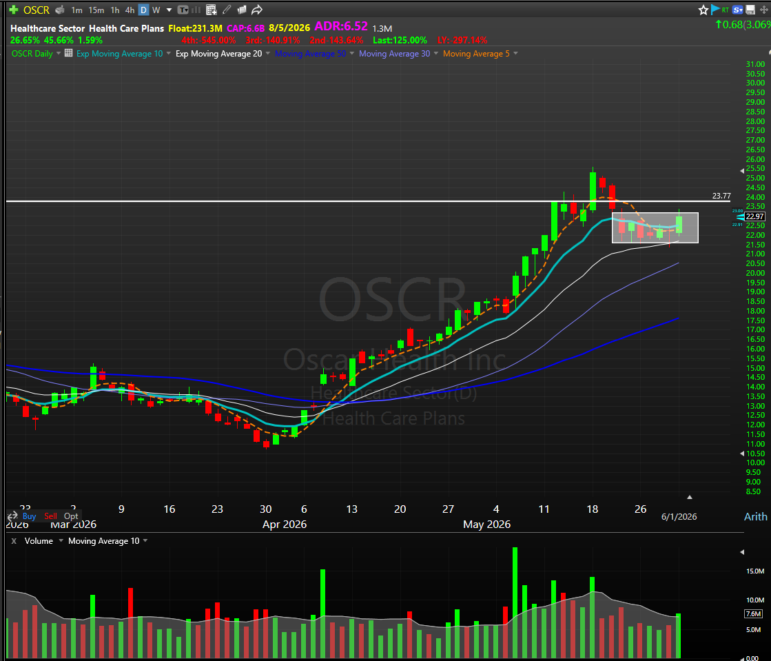
Task: Close the Volume pane with the X
Action: click(x=14, y=541)
